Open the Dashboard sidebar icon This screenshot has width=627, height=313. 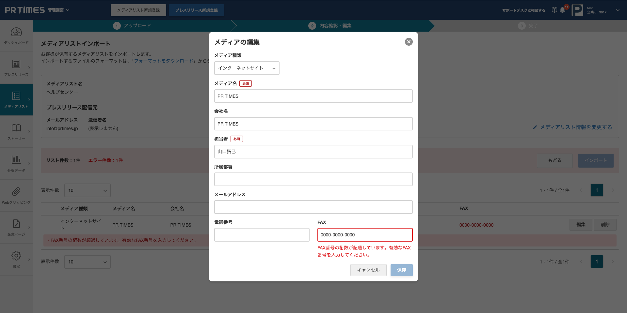click(x=16, y=32)
